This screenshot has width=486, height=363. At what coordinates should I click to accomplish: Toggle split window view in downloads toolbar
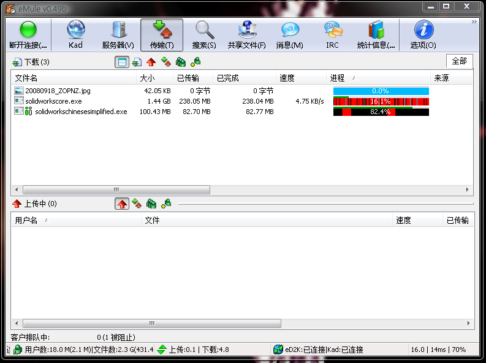coord(122,62)
